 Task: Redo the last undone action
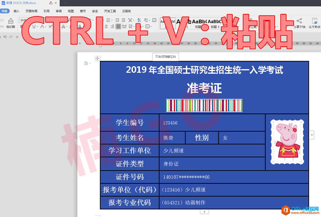tap(11, 37)
